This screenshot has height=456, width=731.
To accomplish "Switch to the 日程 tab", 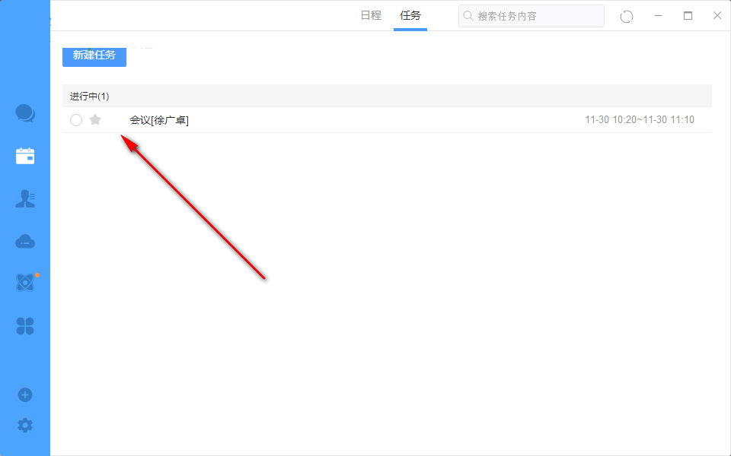I will (x=371, y=15).
